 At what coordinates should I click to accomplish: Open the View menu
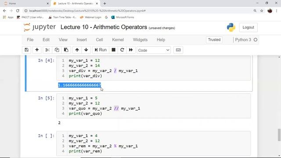(63, 40)
